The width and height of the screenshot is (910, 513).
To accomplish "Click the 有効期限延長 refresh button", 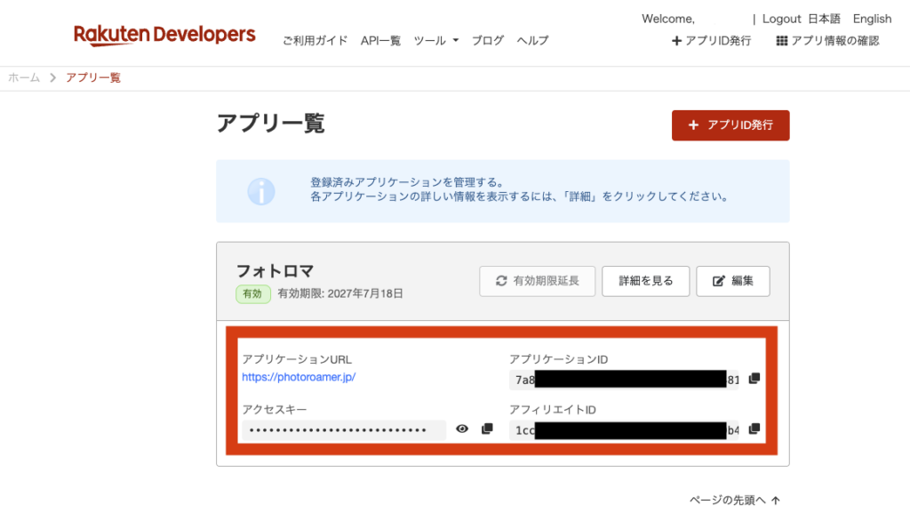I will tap(538, 282).
